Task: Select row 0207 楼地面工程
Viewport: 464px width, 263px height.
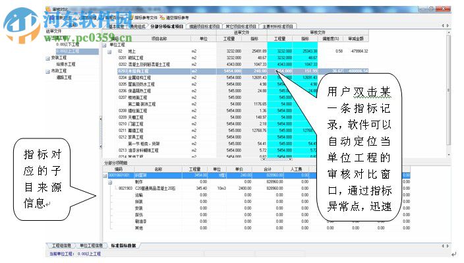Action: [243, 98]
